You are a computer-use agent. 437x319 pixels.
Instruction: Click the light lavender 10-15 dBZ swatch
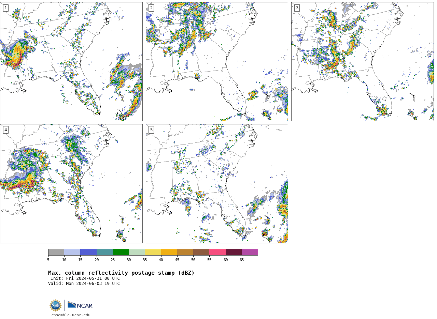tap(72, 252)
